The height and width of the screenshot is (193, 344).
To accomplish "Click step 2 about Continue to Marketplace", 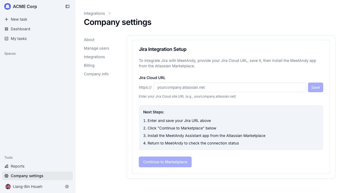I will (x=180, y=128).
